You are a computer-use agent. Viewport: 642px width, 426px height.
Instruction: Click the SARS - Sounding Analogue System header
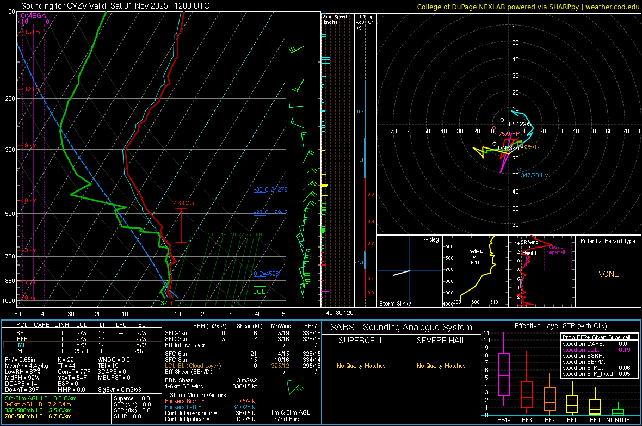point(402,328)
